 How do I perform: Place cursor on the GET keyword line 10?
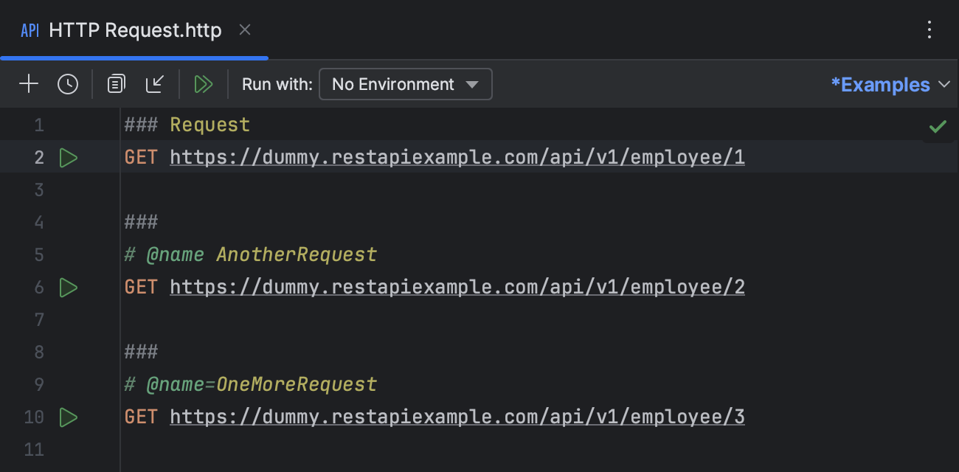click(140, 417)
